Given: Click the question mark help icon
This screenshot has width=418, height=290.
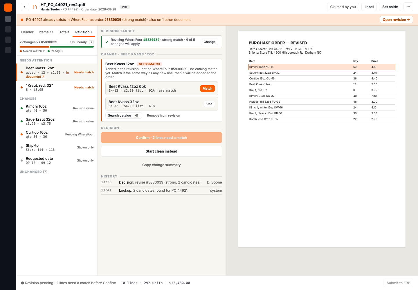Looking at the screenshot, I should click(91, 42).
